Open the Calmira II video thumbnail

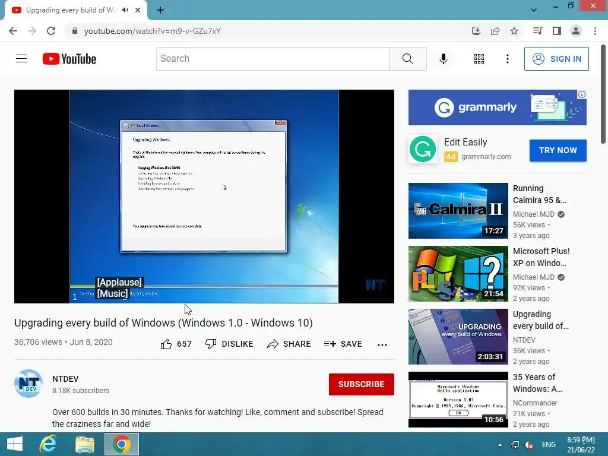[x=458, y=211]
